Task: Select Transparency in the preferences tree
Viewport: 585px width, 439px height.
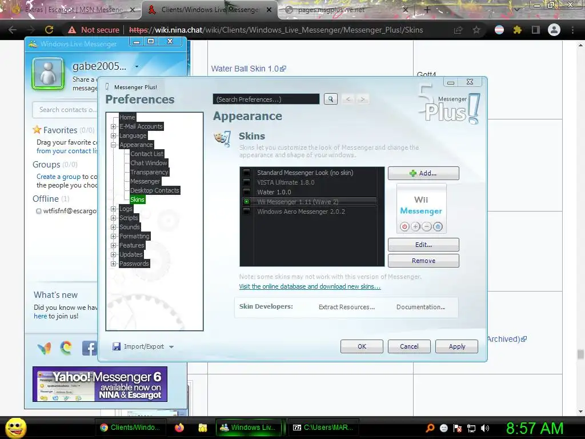Action: pos(149,172)
